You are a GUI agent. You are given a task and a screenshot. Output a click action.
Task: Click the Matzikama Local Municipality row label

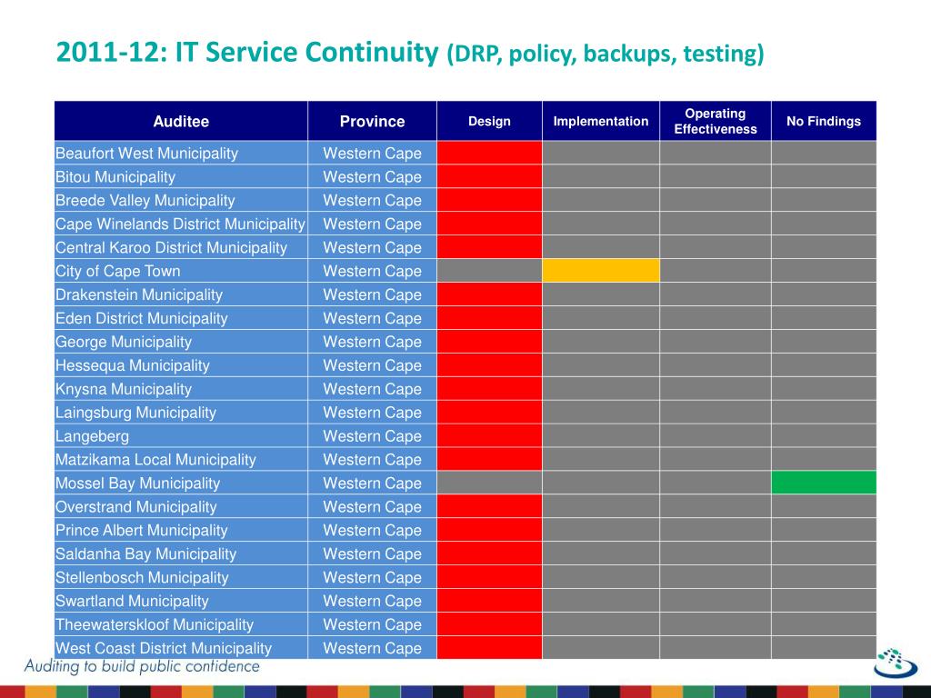[x=155, y=459]
